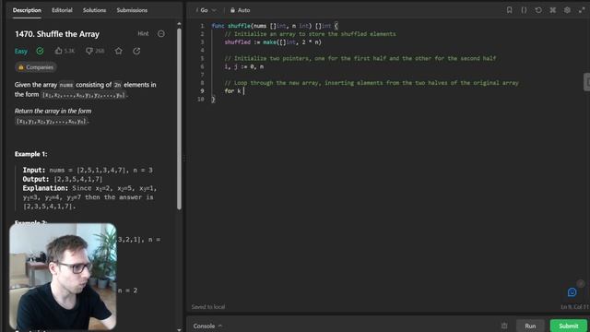This screenshot has height=332, width=590.
Task: Click the green Submit button
Action: [569, 326]
